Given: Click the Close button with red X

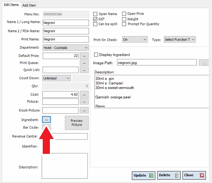Looking at the screenshot, I should tap(194, 175).
